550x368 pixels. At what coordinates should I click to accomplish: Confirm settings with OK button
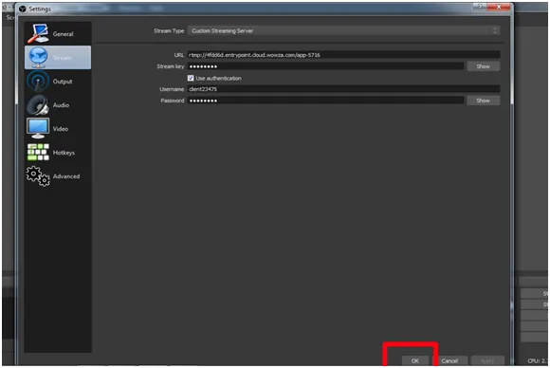point(415,360)
